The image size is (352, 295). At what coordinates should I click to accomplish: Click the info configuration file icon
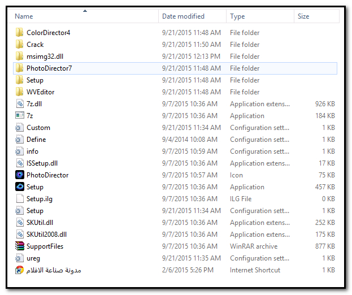(20, 151)
